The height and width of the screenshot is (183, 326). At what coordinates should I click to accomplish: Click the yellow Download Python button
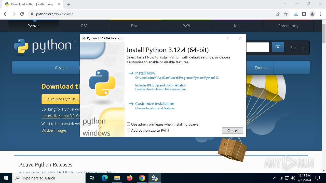[x=61, y=99]
